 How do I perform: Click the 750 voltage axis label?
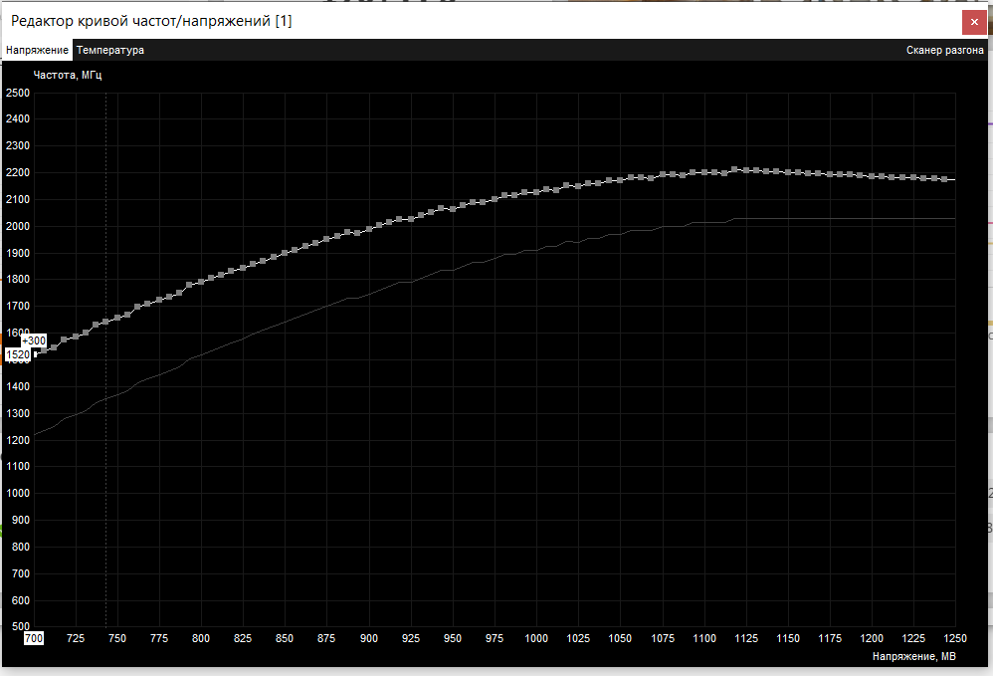point(117,638)
